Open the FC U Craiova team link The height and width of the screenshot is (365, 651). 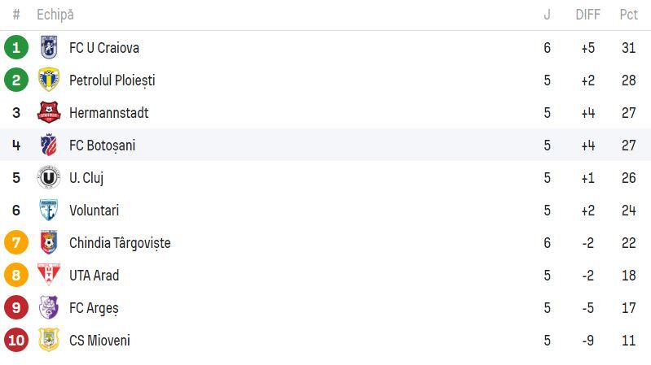click(x=104, y=48)
